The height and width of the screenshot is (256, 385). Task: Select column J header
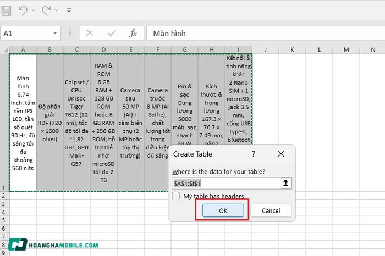tap(266, 50)
